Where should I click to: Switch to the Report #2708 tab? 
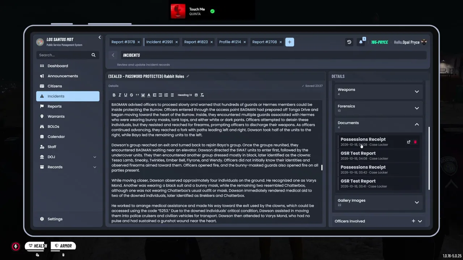coord(264,42)
